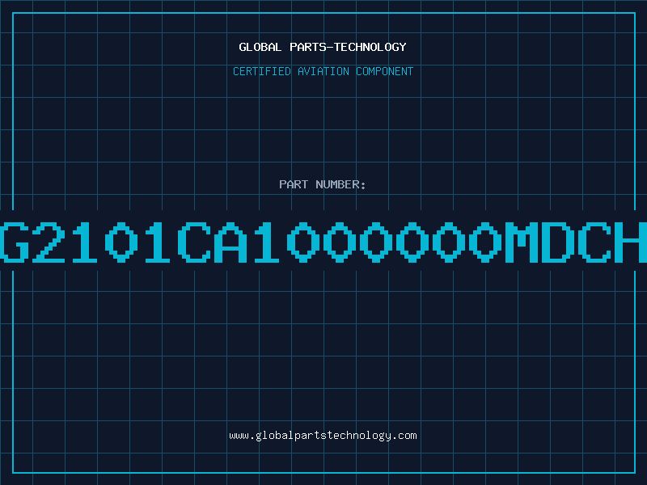Select the word GLOBAL in the title
Viewport: 647px width, 485px height.
(x=260, y=47)
